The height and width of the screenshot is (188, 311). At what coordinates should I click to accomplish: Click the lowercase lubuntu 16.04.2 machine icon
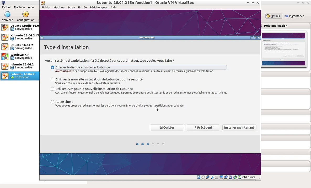(5, 66)
